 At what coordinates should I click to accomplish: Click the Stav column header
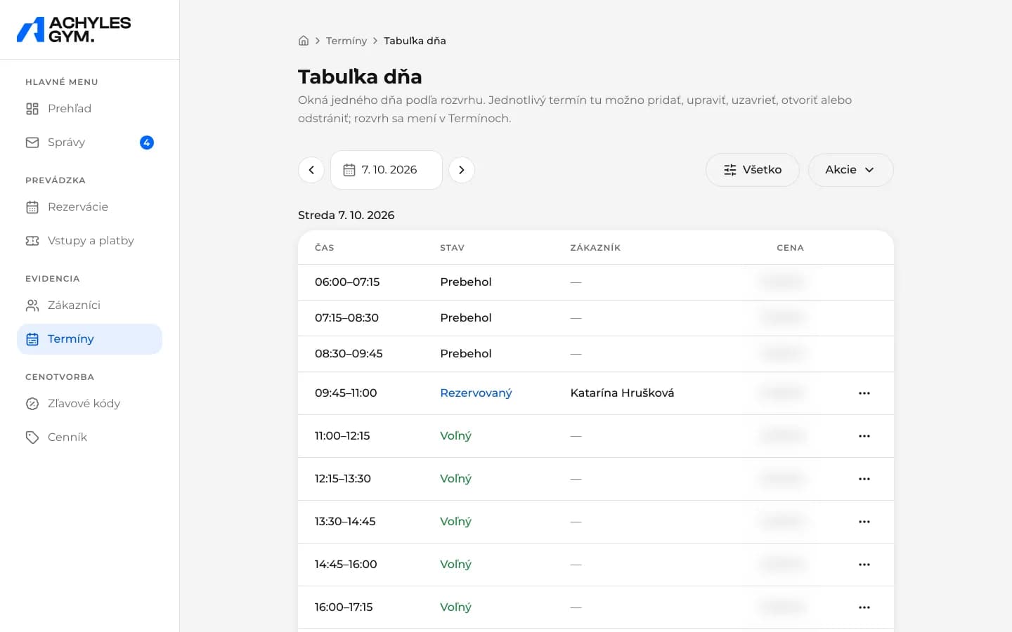452,248
